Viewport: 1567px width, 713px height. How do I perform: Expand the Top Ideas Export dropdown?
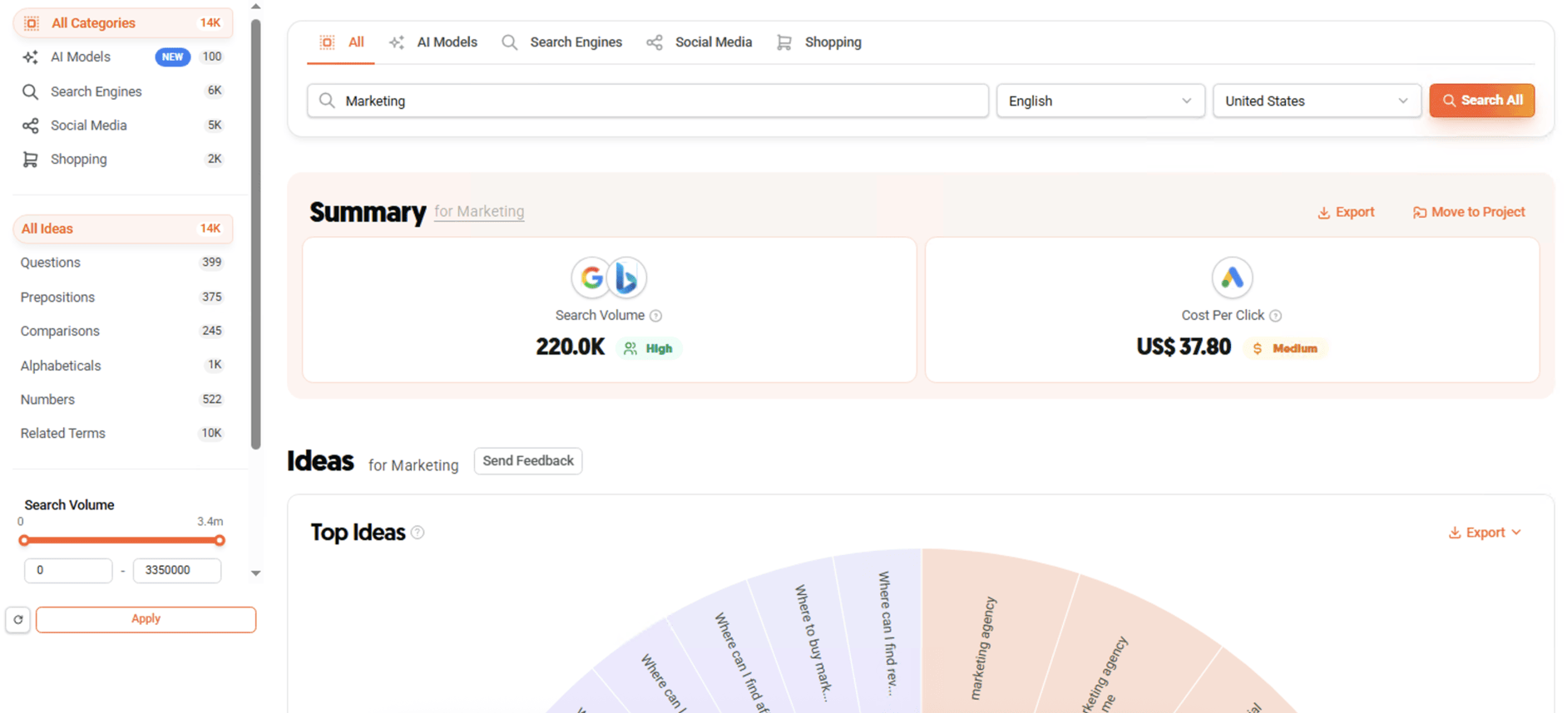(1485, 533)
